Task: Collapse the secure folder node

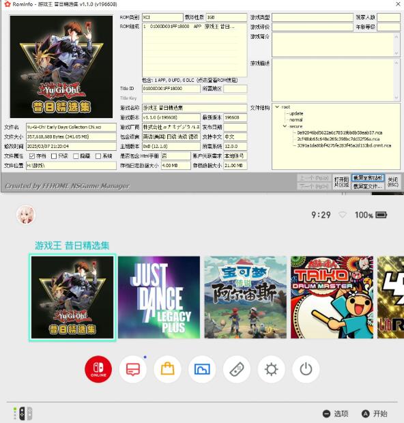Action: [x=285, y=126]
